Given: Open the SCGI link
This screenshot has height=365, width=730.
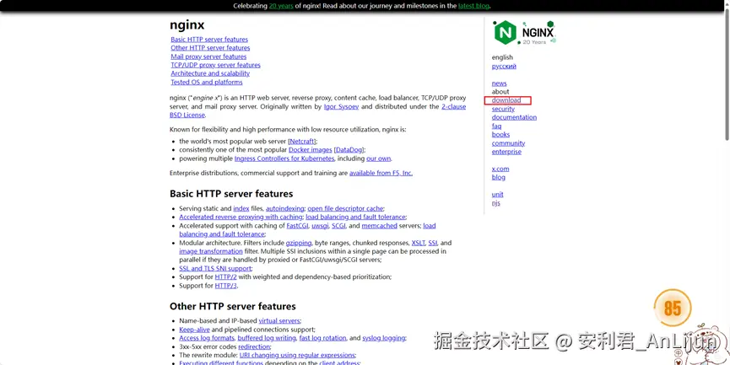Looking at the screenshot, I should [x=339, y=226].
